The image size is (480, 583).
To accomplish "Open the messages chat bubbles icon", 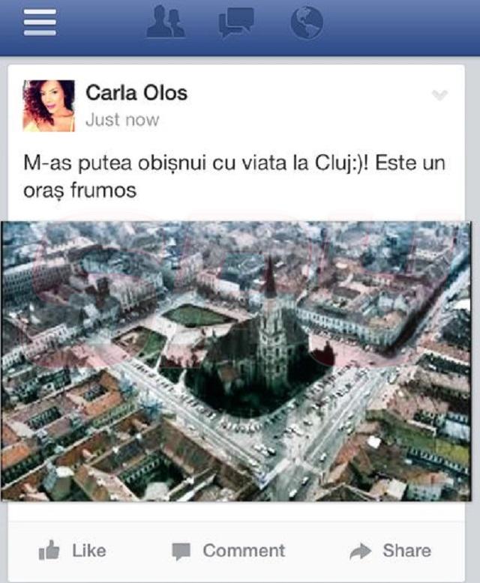I will (x=236, y=22).
